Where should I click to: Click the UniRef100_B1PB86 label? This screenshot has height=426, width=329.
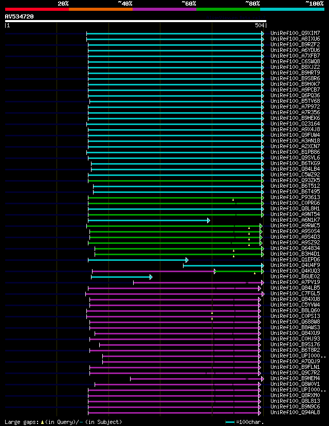(x=295, y=152)
